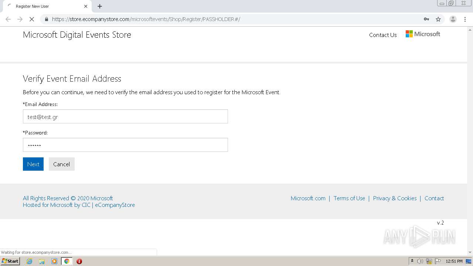This screenshot has width=473, height=266.
Task: Switch to Chrome taskbar icon
Action: click(x=67, y=261)
